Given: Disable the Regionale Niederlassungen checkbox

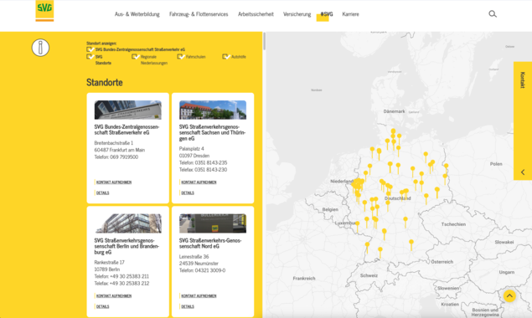Looking at the screenshot, I should click(136, 57).
